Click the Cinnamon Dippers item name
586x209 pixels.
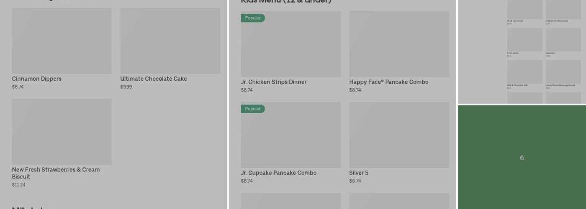click(37, 79)
